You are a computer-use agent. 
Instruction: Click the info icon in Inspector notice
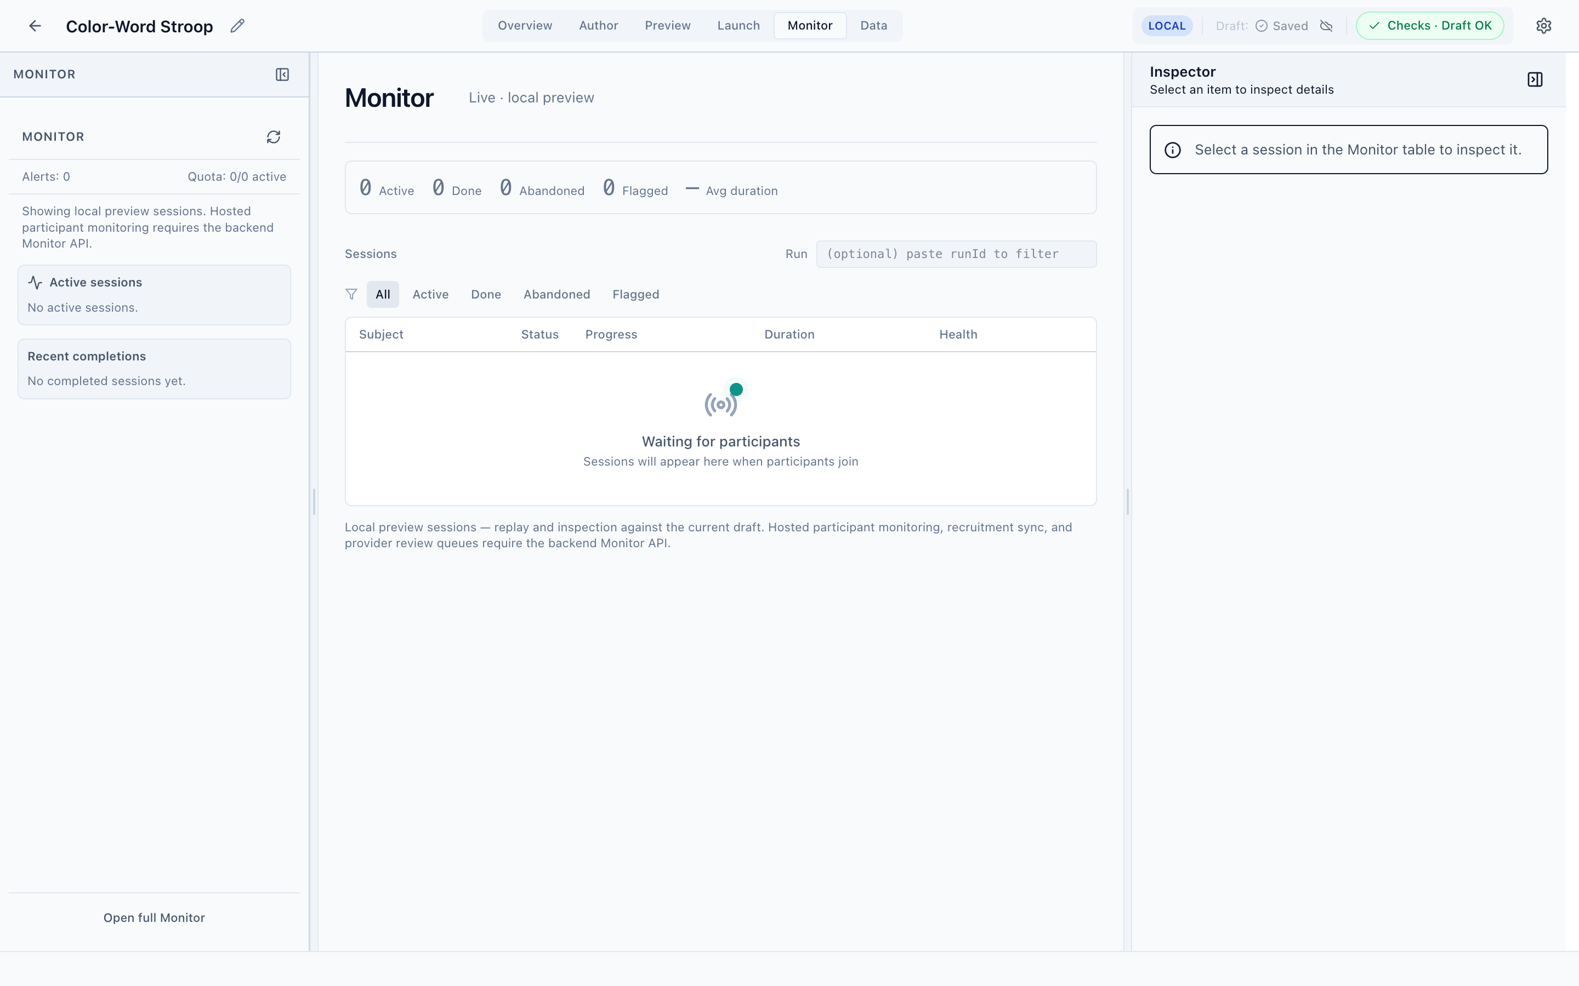tap(1173, 150)
